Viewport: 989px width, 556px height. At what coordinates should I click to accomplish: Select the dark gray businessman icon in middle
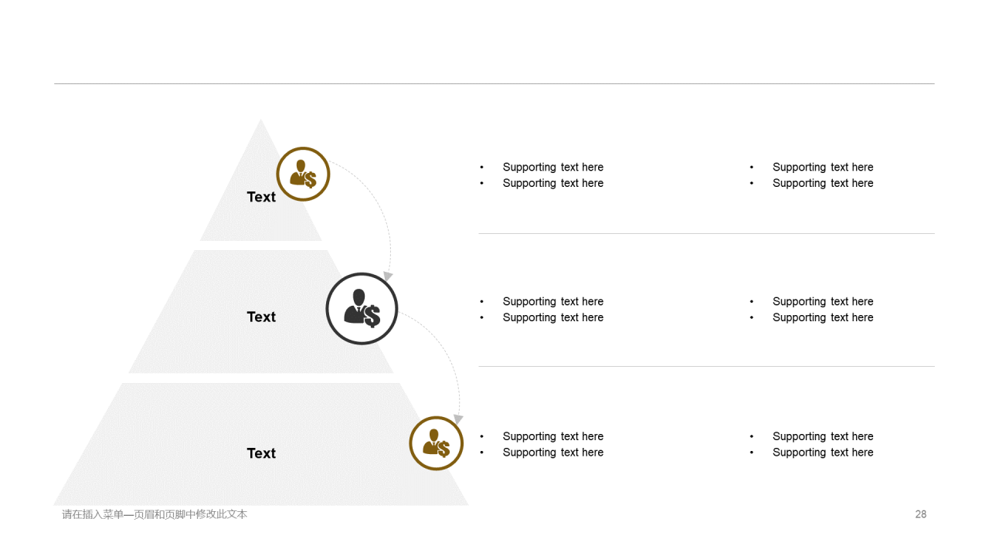[362, 309]
